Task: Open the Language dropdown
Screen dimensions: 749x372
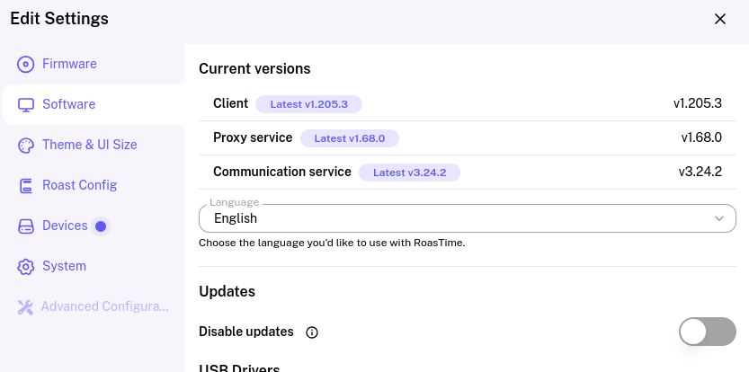Action: [468, 218]
